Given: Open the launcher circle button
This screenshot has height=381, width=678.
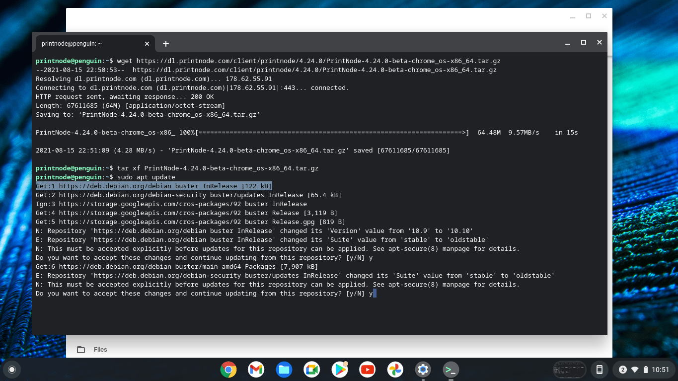Looking at the screenshot, I should pyautogui.click(x=12, y=370).
